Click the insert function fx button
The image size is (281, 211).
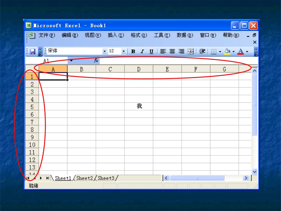pos(96,60)
